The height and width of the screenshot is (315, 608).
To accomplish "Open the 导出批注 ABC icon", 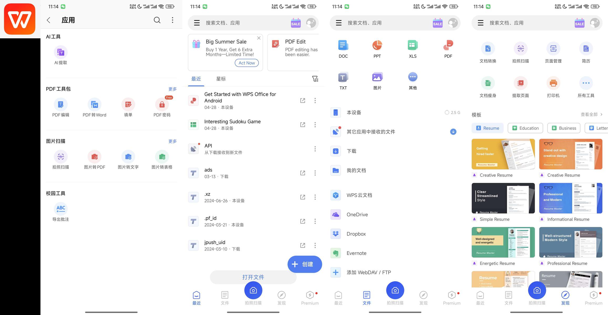I will [61, 209].
